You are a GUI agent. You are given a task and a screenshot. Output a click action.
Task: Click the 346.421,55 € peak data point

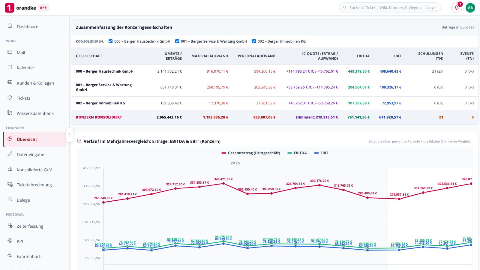coord(223,184)
